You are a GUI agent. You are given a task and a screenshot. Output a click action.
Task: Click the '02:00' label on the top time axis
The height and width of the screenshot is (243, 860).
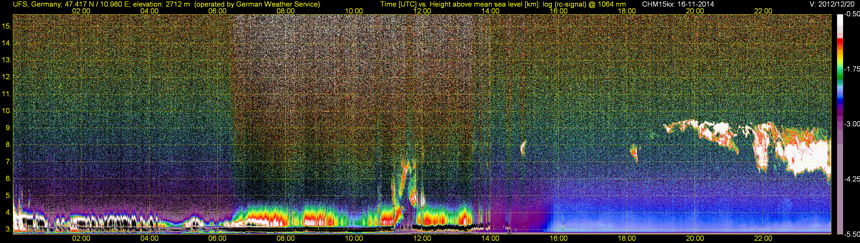pos(81,11)
